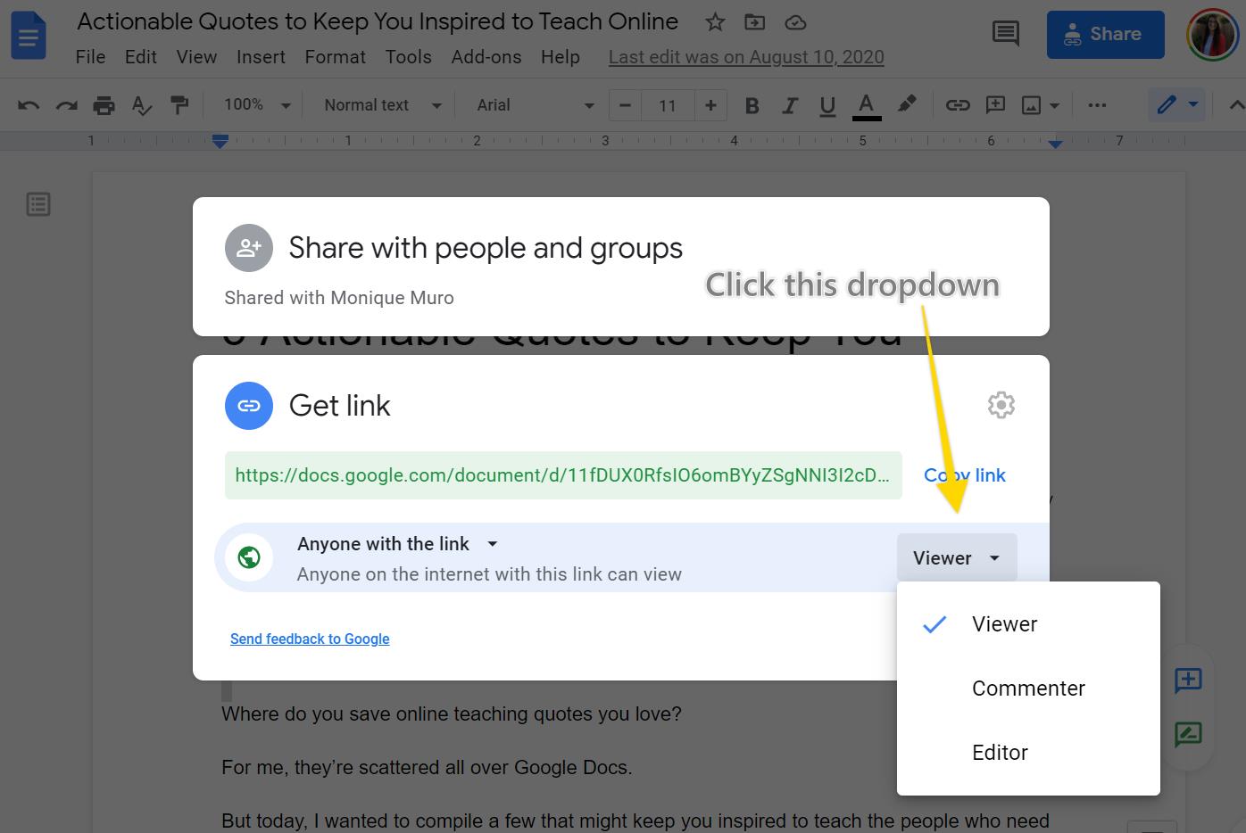
Task: Click the font size field showing 11
Action: (668, 105)
